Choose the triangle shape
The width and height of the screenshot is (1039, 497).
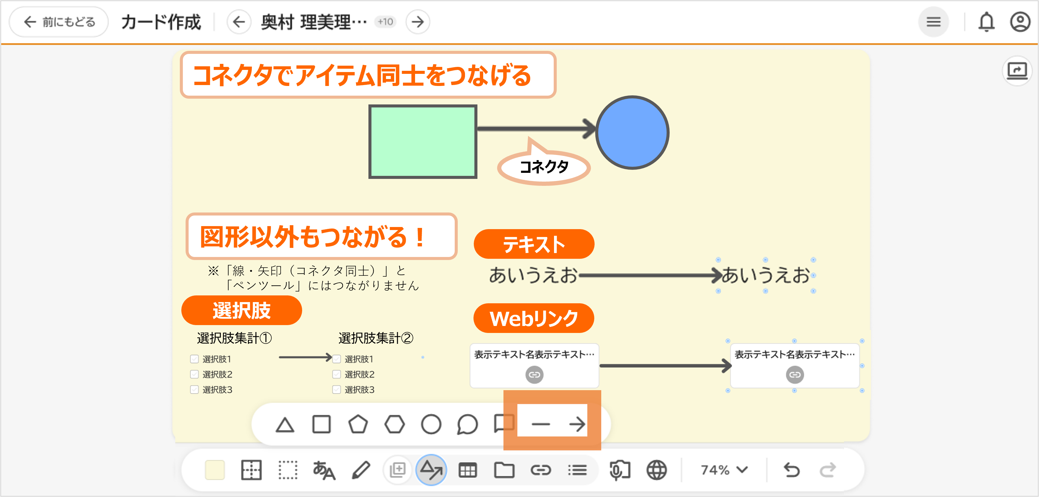point(285,425)
